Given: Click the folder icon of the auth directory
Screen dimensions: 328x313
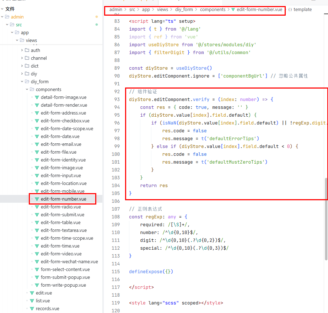Looking at the screenshot, I should pos(27,51).
